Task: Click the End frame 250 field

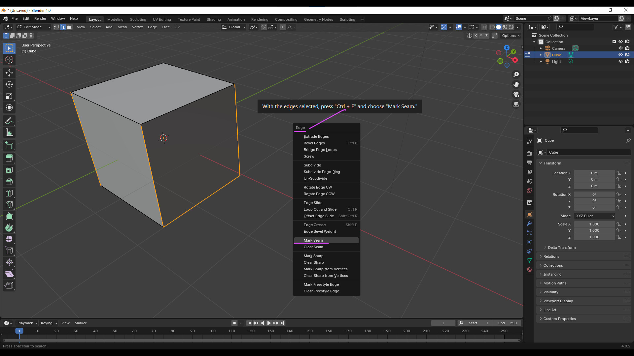Action: (508, 323)
